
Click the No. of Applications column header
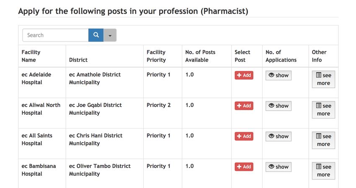point(281,56)
